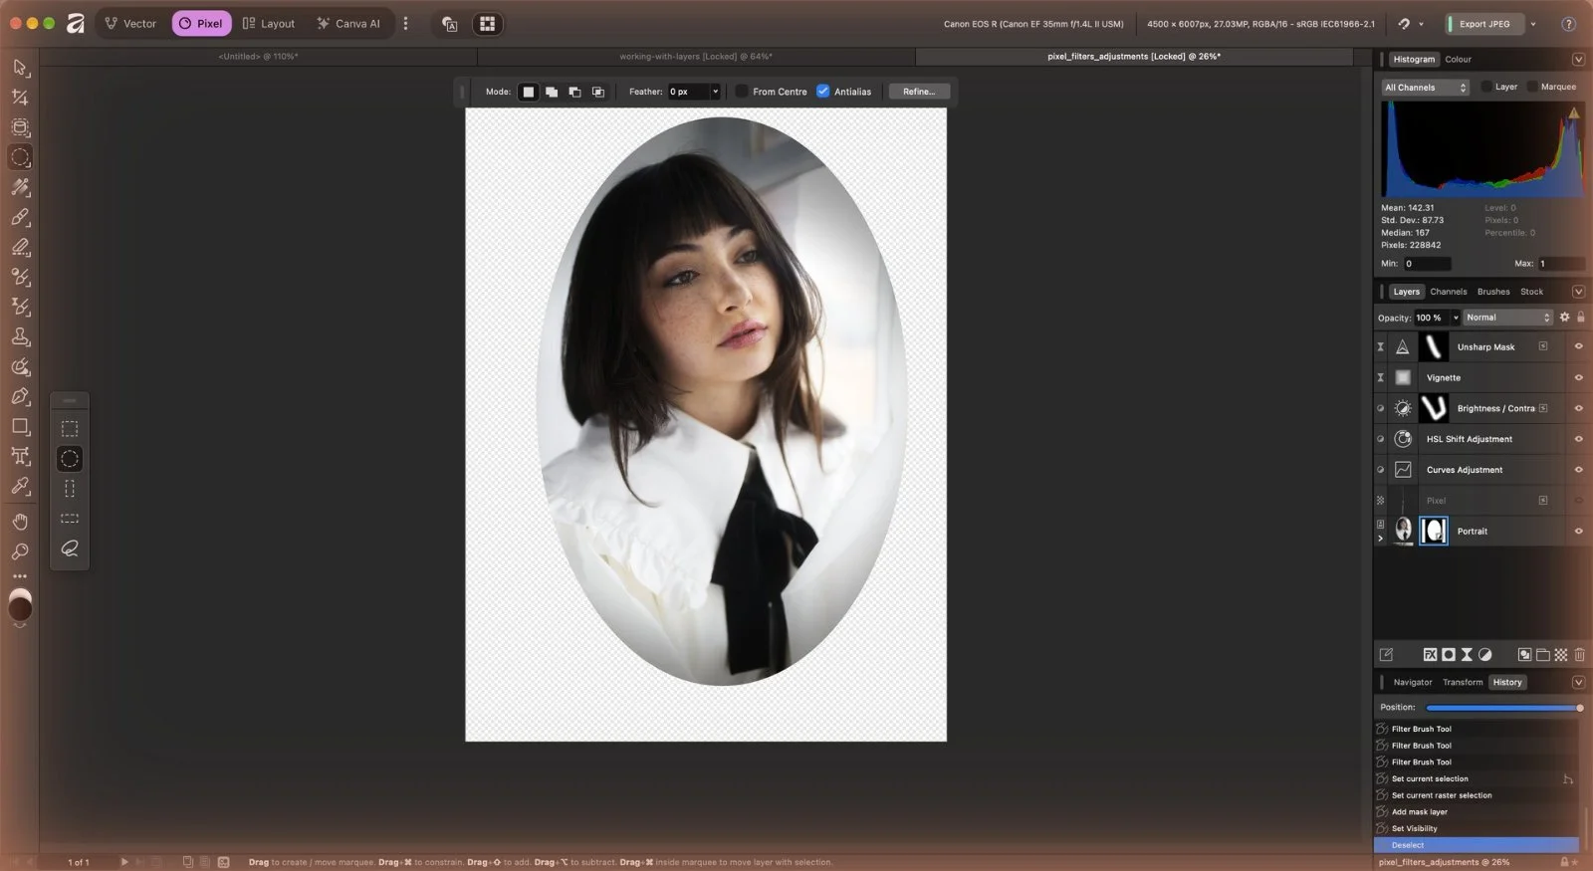Click the Refine... button
The image size is (1593, 871).
tap(919, 92)
